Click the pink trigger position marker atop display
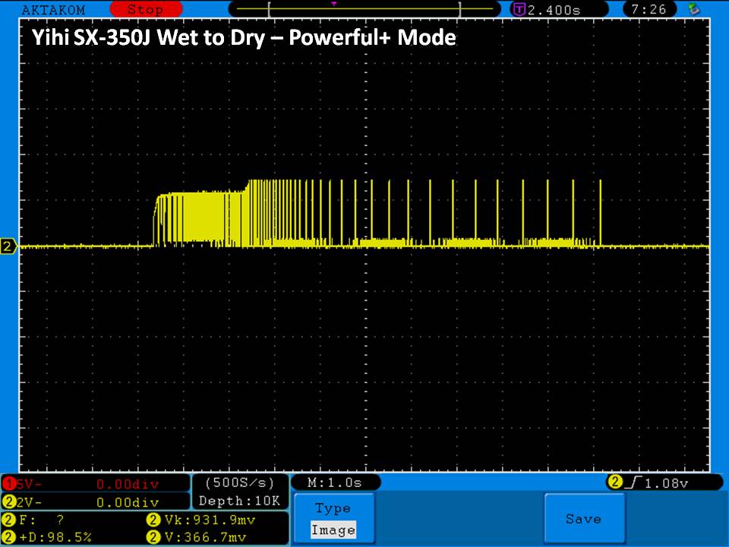 coord(334,4)
